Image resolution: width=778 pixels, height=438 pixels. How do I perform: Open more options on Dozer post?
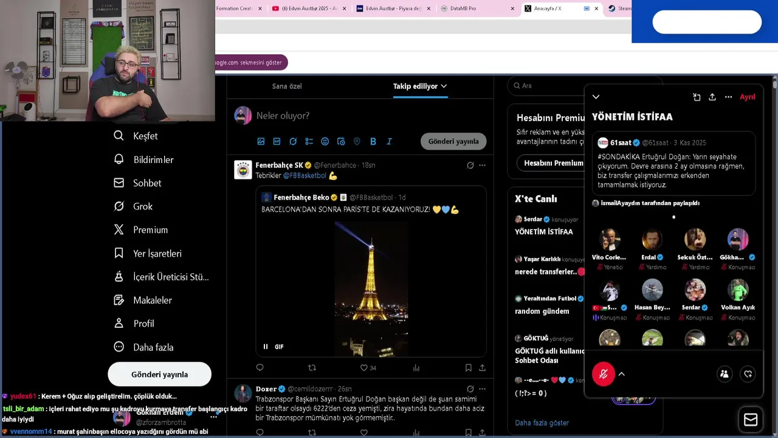pos(482,389)
